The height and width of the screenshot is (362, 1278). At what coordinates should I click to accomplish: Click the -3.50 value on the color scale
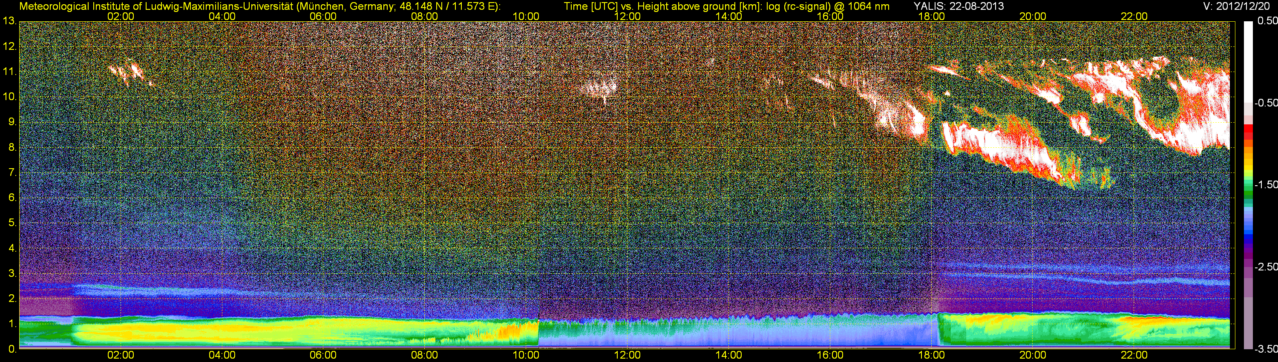1266,349
